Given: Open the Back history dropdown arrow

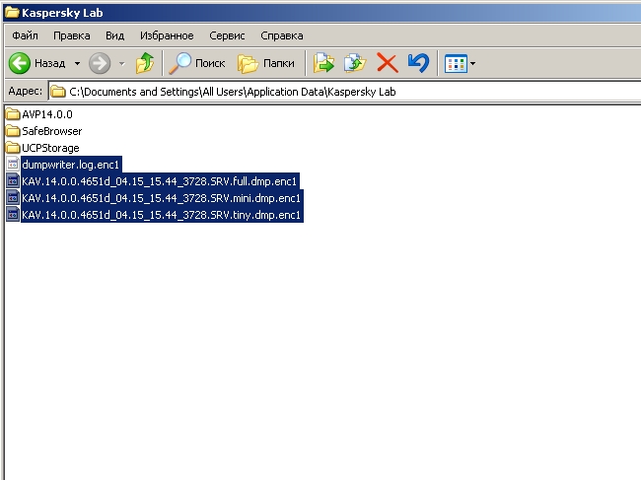Looking at the screenshot, I should pyautogui.click(x=77, y=63).
